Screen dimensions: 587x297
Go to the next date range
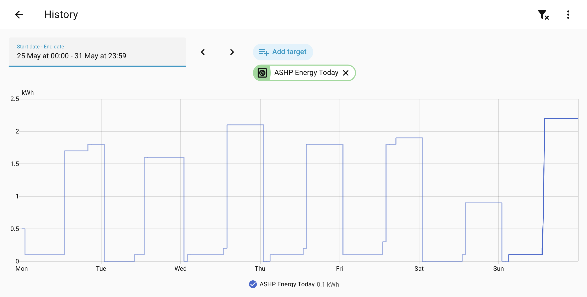[232, 52]
